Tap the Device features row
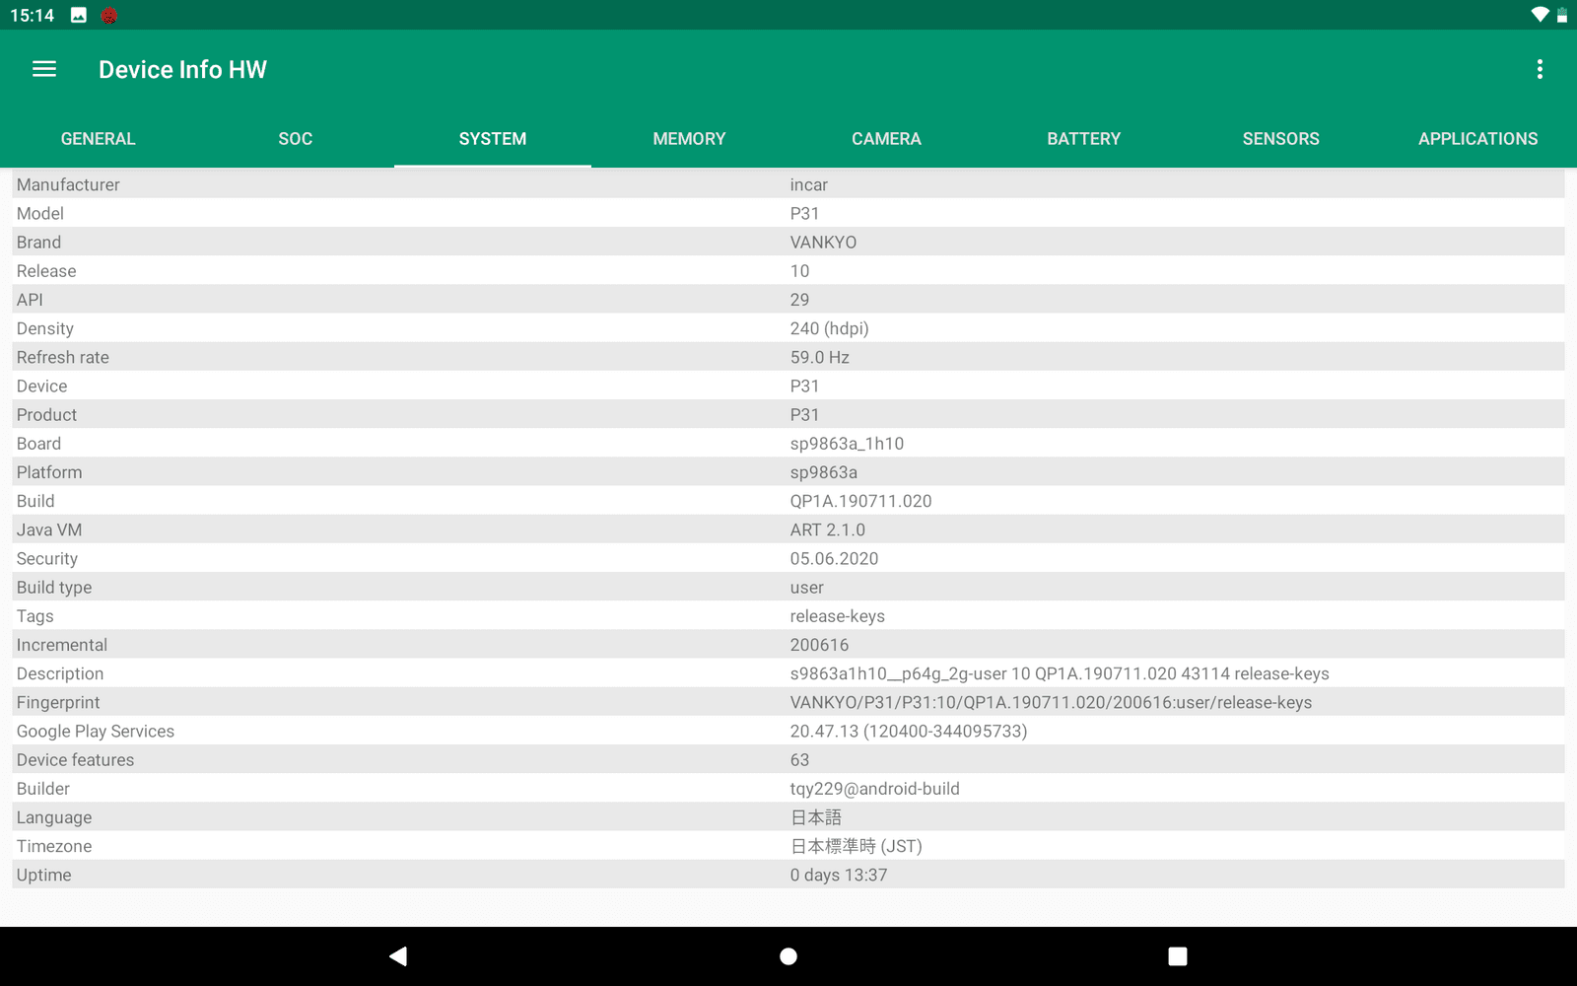This screenshot has height=986, width=1577. [788, 760]
